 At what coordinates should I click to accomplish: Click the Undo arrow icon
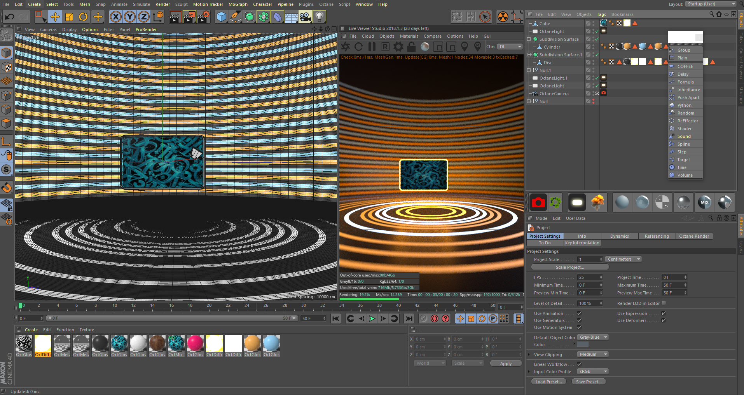(x=9, y=17)
